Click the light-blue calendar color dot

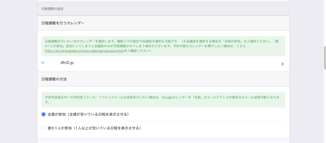coord(43,63)
